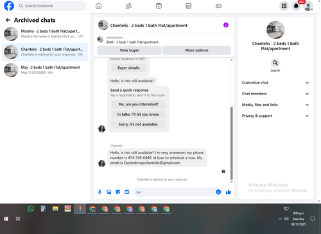The width and height of the screenshot is (321, 234).
Task: Attach a file with the photo icon
Action: click(108, 192)
